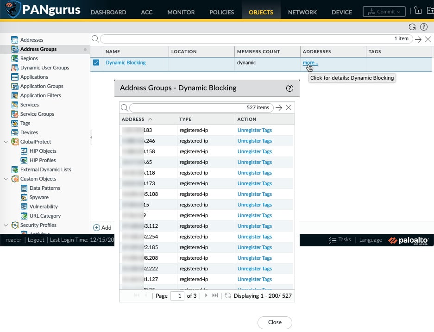The image size is (434, 332).
Task: Apply the dialog search filter arrow
Action: (x=279, y=107)
